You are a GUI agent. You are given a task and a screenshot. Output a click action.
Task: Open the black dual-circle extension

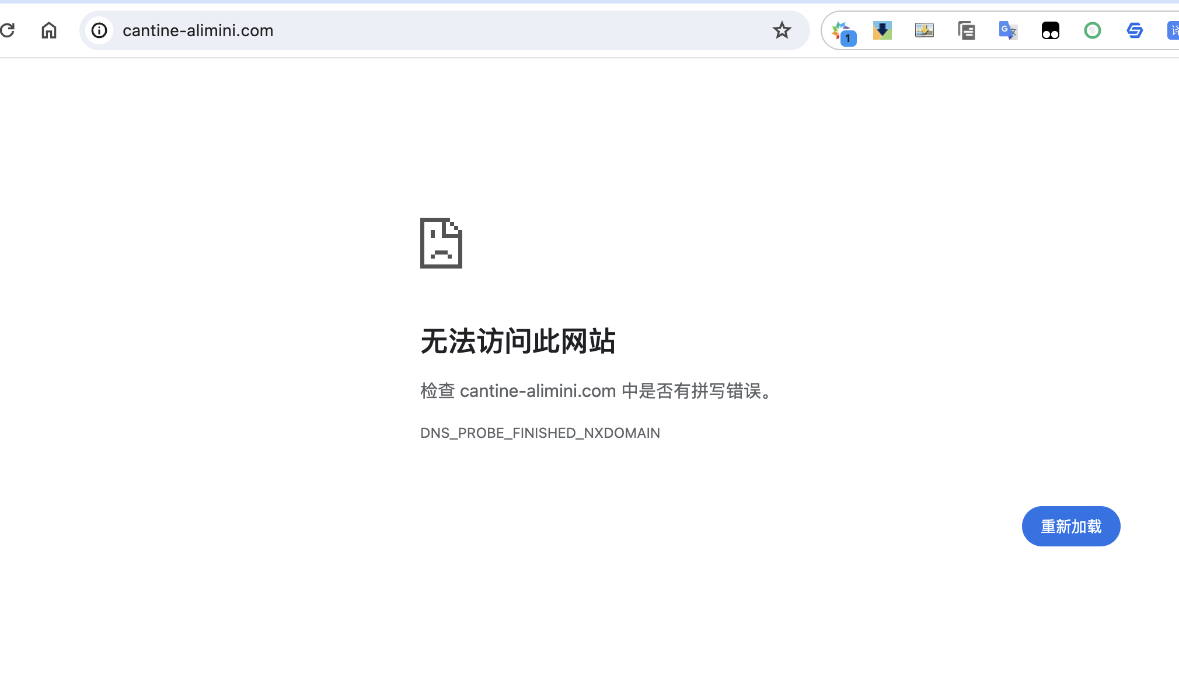tap(1049, 30)
